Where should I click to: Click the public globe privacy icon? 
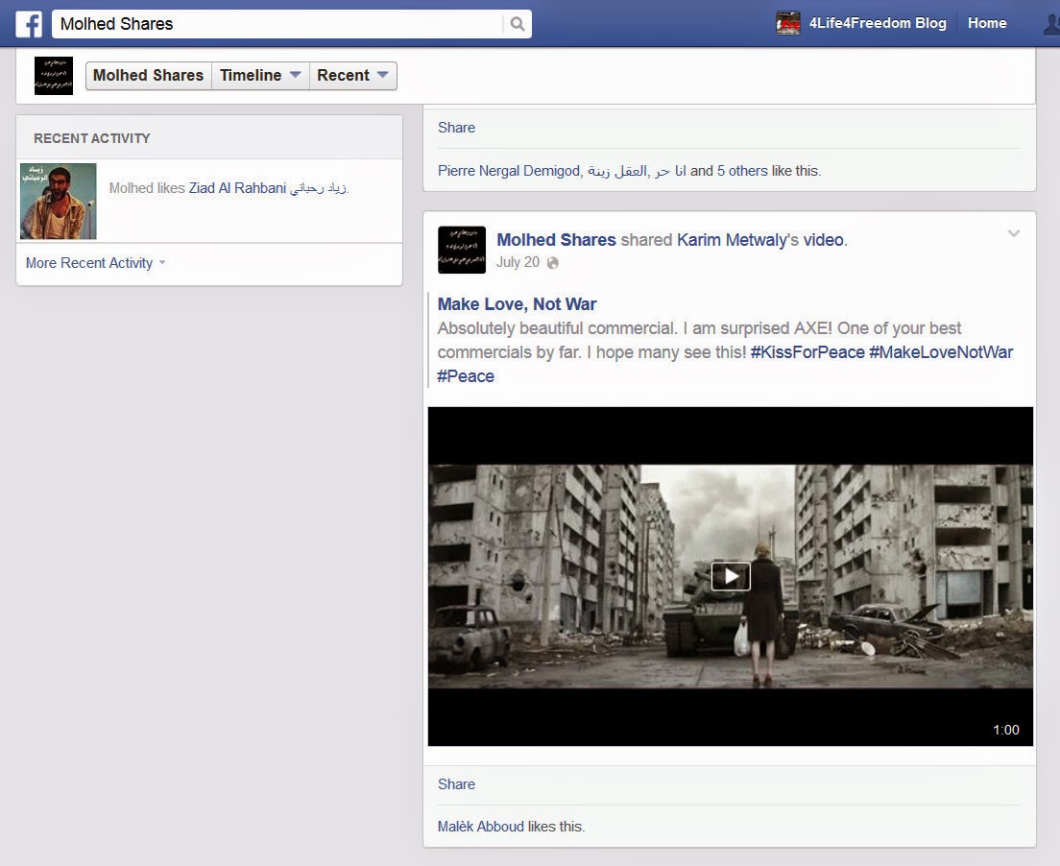tap(553, 263)
